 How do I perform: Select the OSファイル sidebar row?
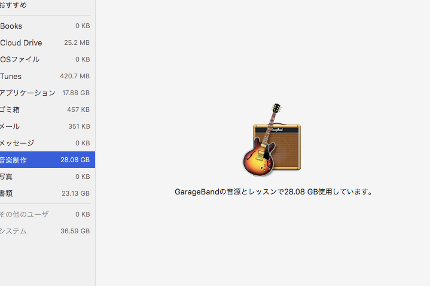click(47, 60)
